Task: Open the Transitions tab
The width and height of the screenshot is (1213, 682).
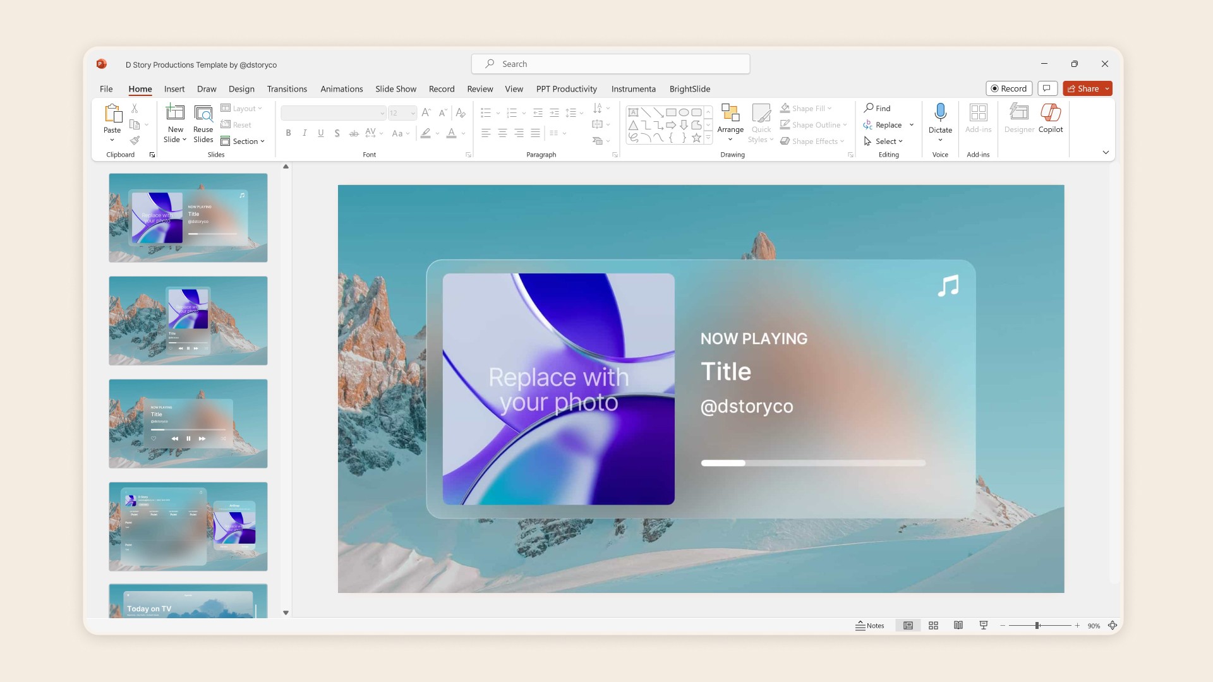Action: click(x=287, y=89)
